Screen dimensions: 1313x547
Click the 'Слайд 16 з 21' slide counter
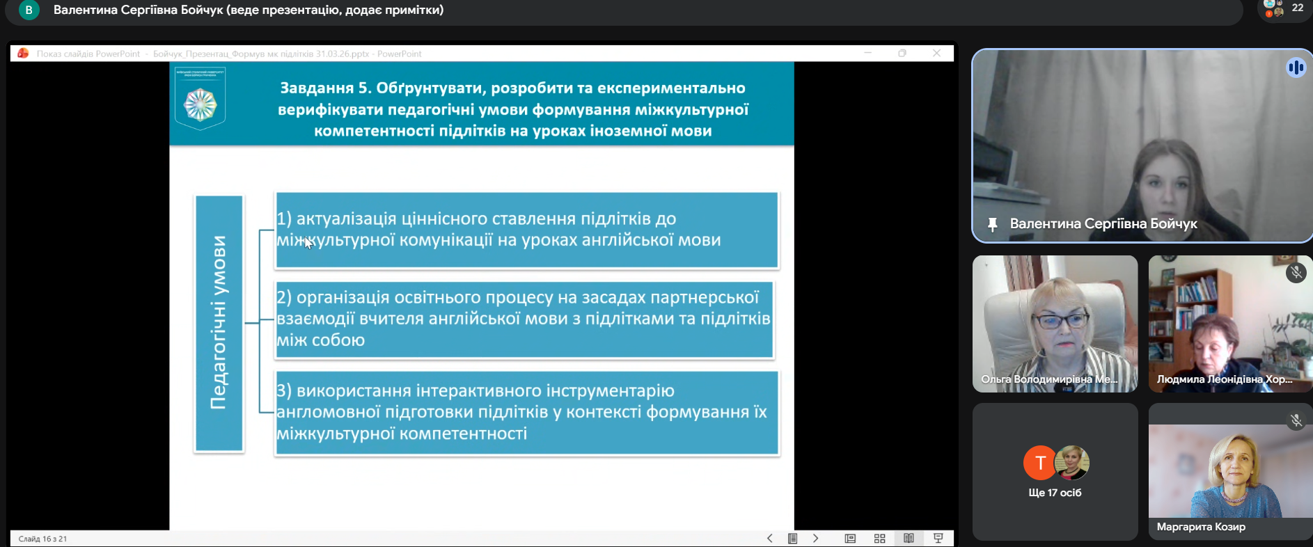pyautogui.click(x=42, y=539)
